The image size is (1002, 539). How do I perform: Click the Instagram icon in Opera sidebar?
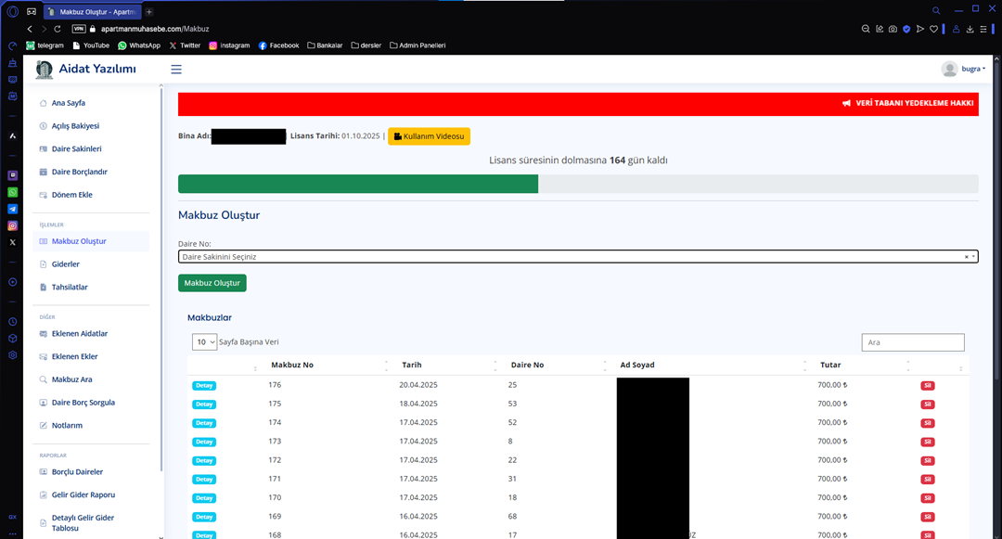(13, 225)
